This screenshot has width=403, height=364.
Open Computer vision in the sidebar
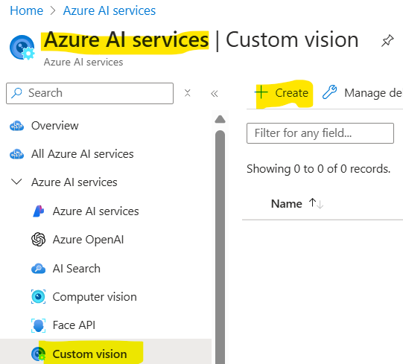pyautogui.click(x=95, y=297)
